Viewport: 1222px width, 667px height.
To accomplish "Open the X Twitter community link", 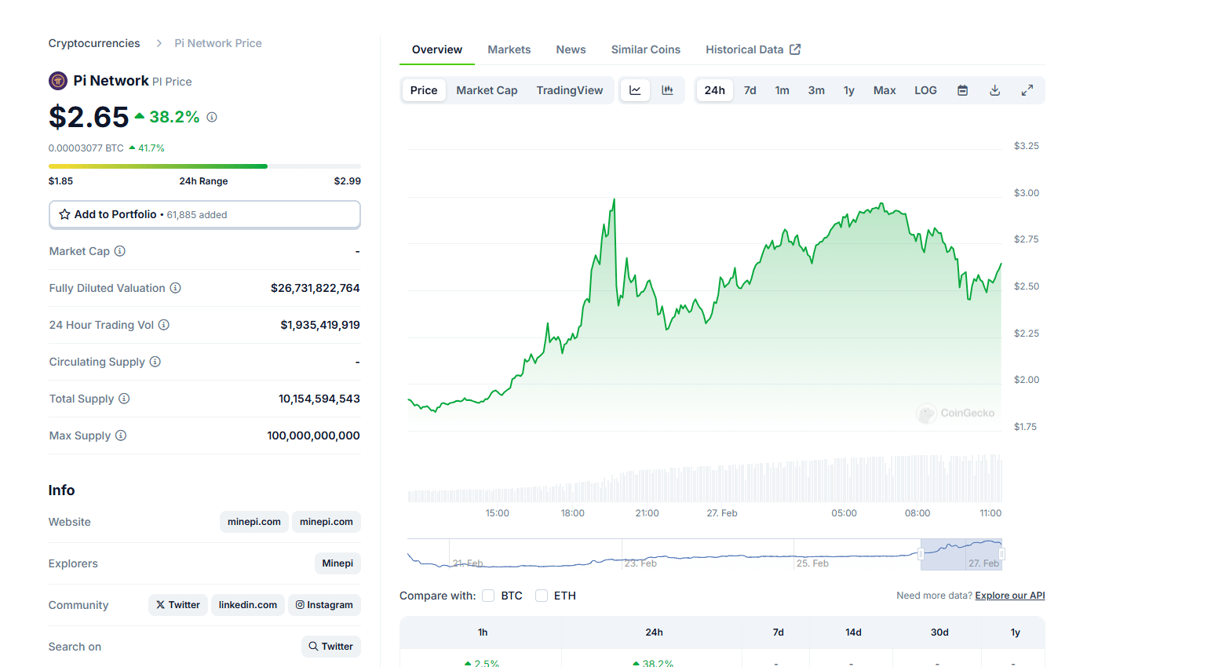I will tap(178, 605).
